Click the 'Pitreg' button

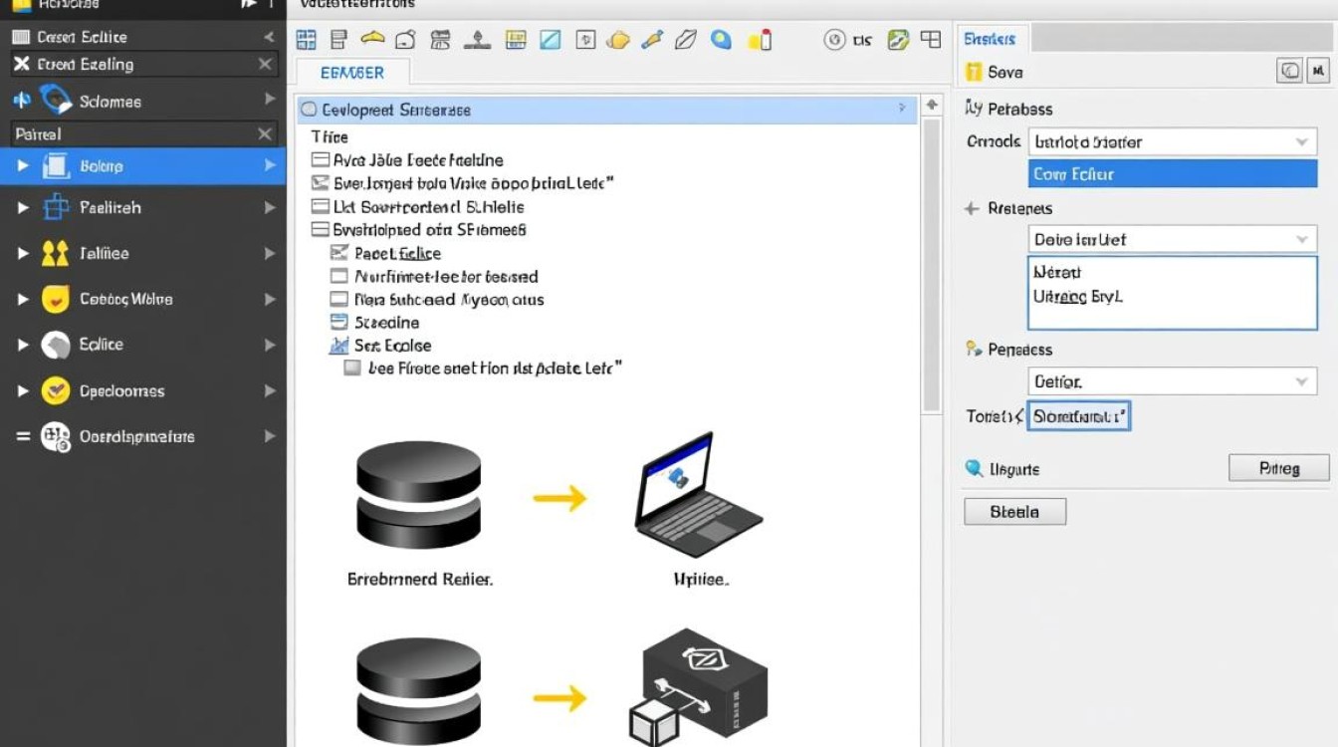[x=1278, y=468]
